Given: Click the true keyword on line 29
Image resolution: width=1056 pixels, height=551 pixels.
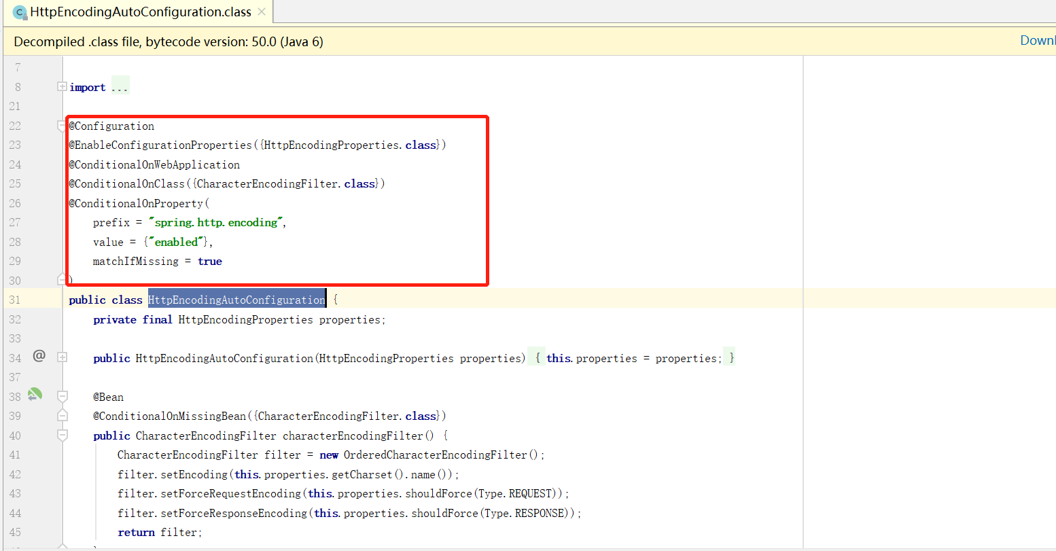Looking at the screenshot, I should click(x=210, y=262).
